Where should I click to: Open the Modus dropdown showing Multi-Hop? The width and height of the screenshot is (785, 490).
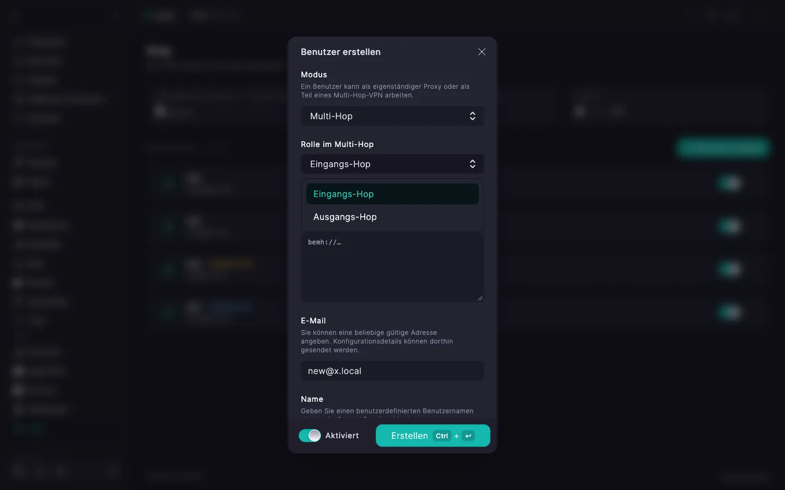tap(392, 116)
